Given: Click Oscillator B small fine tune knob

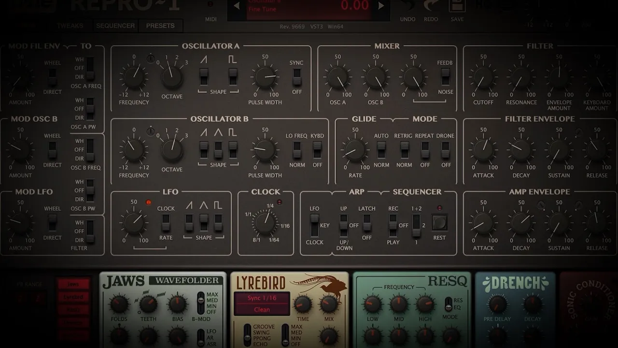Looking at the screenshot, I should pos(151,130).
